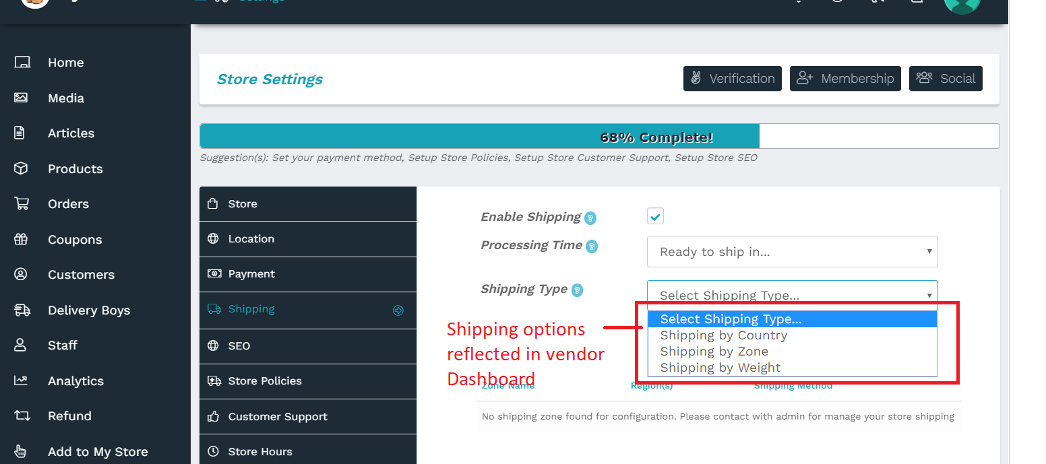Screen dimensions: 1046x464
Task: Uncheck the Enable Shipping checkbox
Action: tap(656, 216)
